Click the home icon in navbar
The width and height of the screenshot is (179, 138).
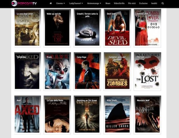[51, 3]
